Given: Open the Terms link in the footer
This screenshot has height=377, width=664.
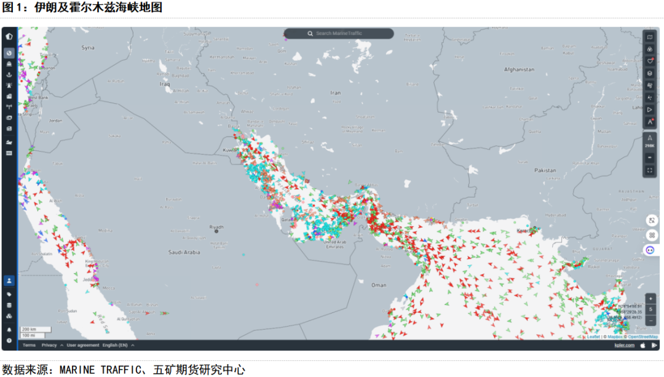Looking at the screenshot, I should pos(29,345).
